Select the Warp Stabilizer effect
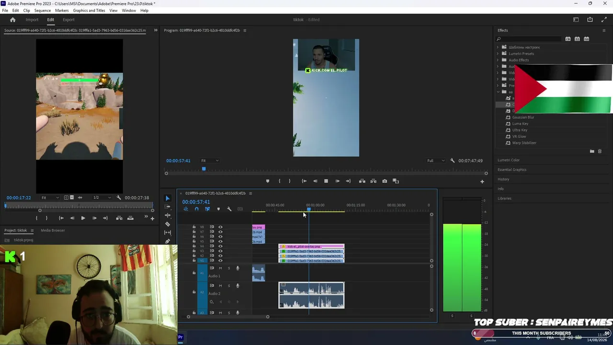The image size is (613, 345). click(524, 143)
